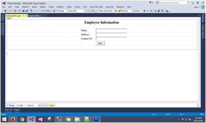
Task: Expand the Solution Explorer side panel
Action: (203, 31)
